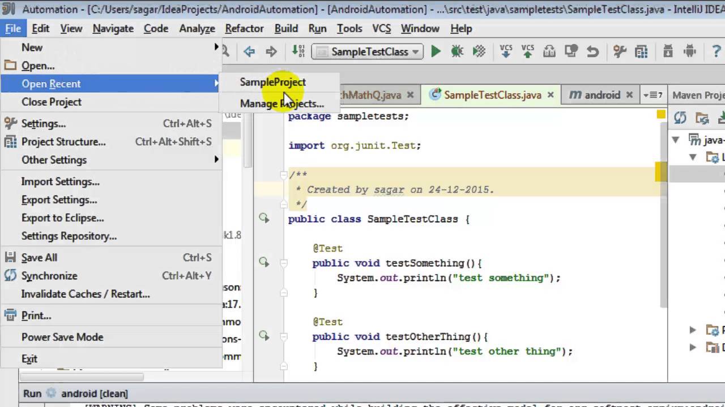Click the Android AVD Manager icon

689,51
